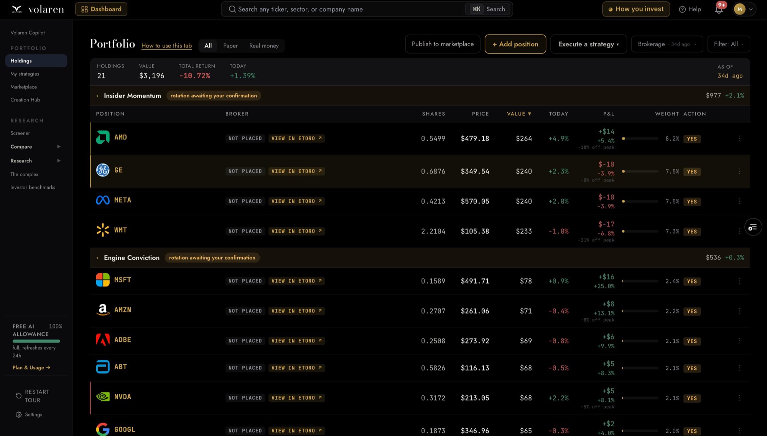Click the ABT Abbott logo

point(102,367)
